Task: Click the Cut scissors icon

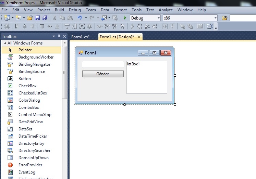Action: [x=54, y=18]
